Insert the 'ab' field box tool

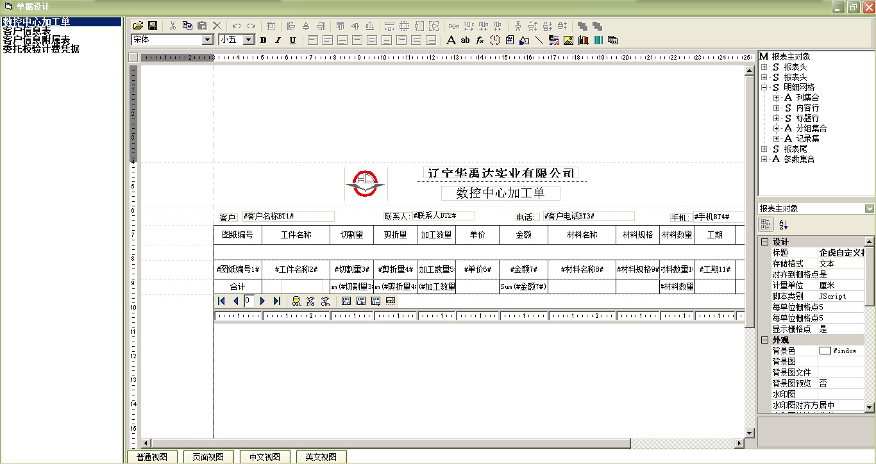pos(466,40)
